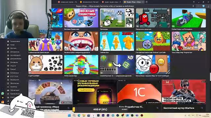Click the Windows Start button
The height and width of the screenshot is (118, 211).
(69, 115)
